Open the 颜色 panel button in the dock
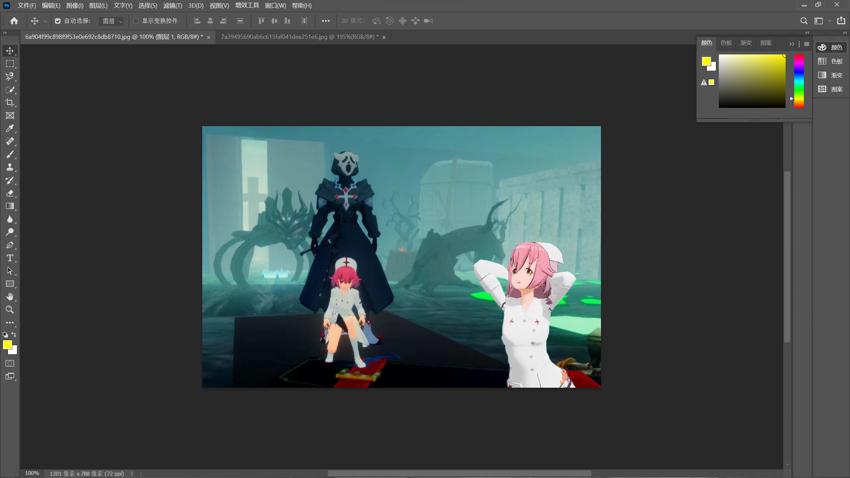The height and width of the screenshot is (478, 850). 830,47
